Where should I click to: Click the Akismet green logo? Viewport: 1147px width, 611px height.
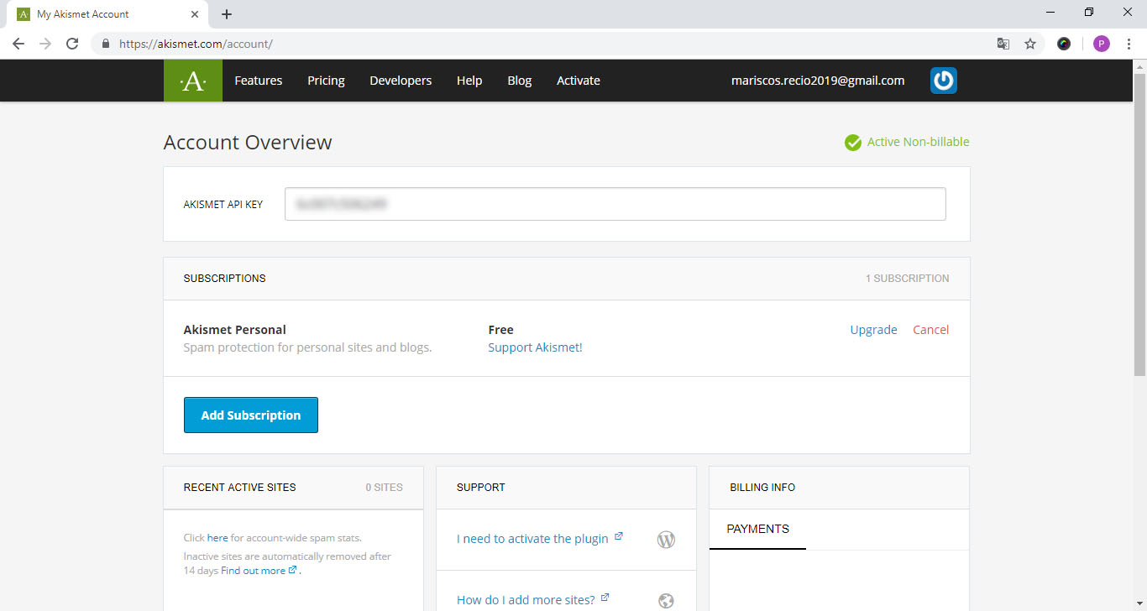(193, 81)
